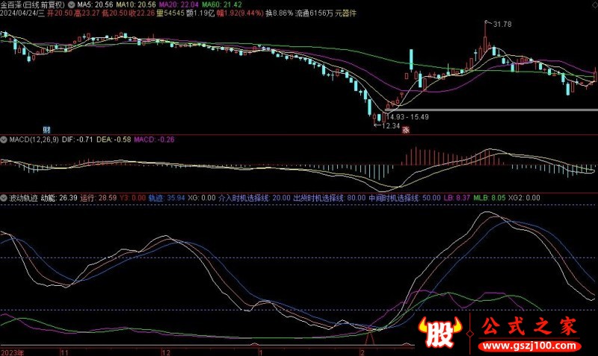Click the 流通6156万 float shares value

[314, 13]
